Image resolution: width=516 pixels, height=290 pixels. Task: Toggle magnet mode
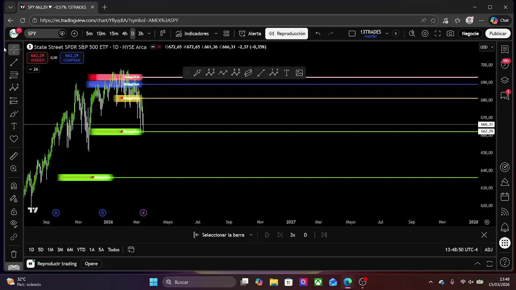coord(14,186)
